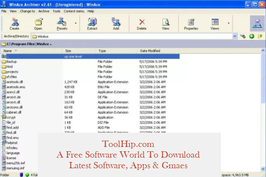266x177 pixels.
Task: Select the file_id file
Action: click(x=11, y=122)
